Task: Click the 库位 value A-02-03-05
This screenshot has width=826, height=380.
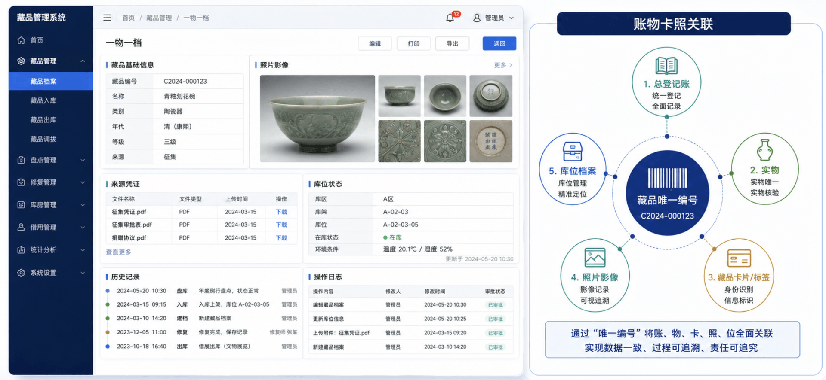Action: [401, 225]
